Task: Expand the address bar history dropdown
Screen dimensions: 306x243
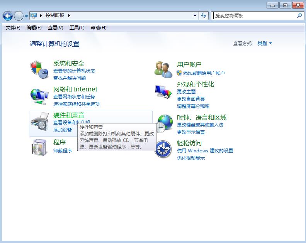Action: [195, 15]
